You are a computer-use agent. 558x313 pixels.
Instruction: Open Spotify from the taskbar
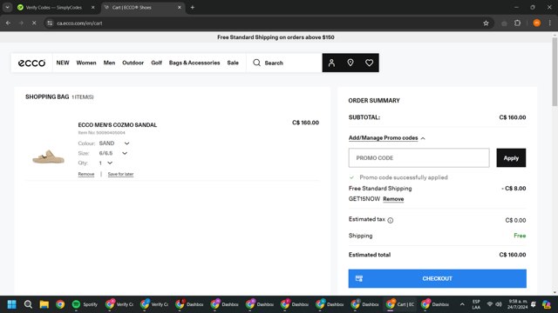click(x=85, y=304)
